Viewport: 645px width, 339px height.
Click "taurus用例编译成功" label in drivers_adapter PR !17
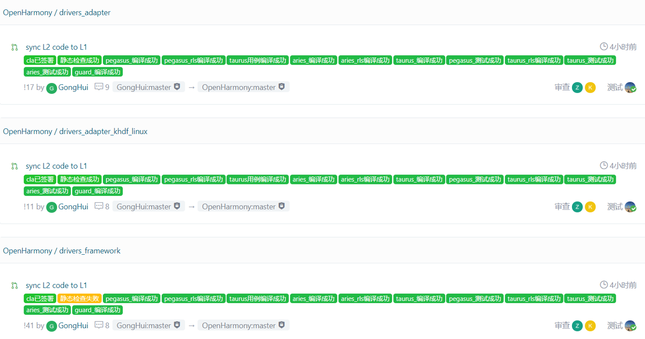click(x=258, y=60)
